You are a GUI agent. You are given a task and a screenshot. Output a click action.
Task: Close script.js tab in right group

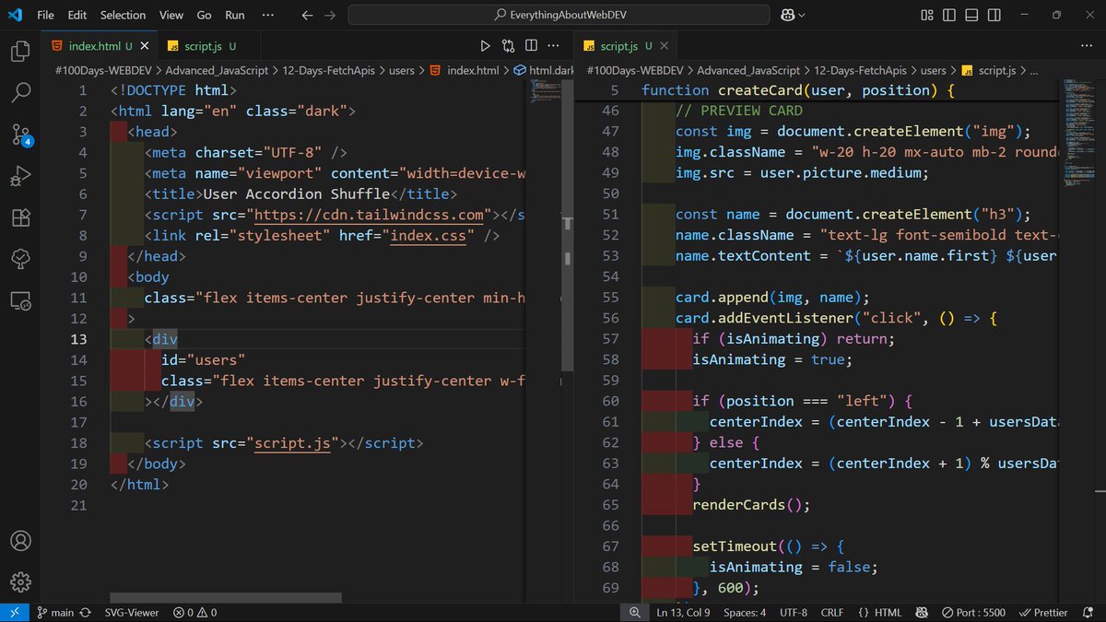(665, 46)
